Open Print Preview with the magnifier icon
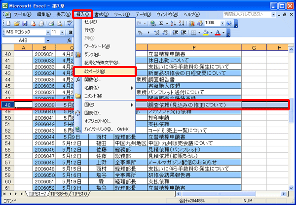This screenshot has height=205, width=296. click(60, 23)
